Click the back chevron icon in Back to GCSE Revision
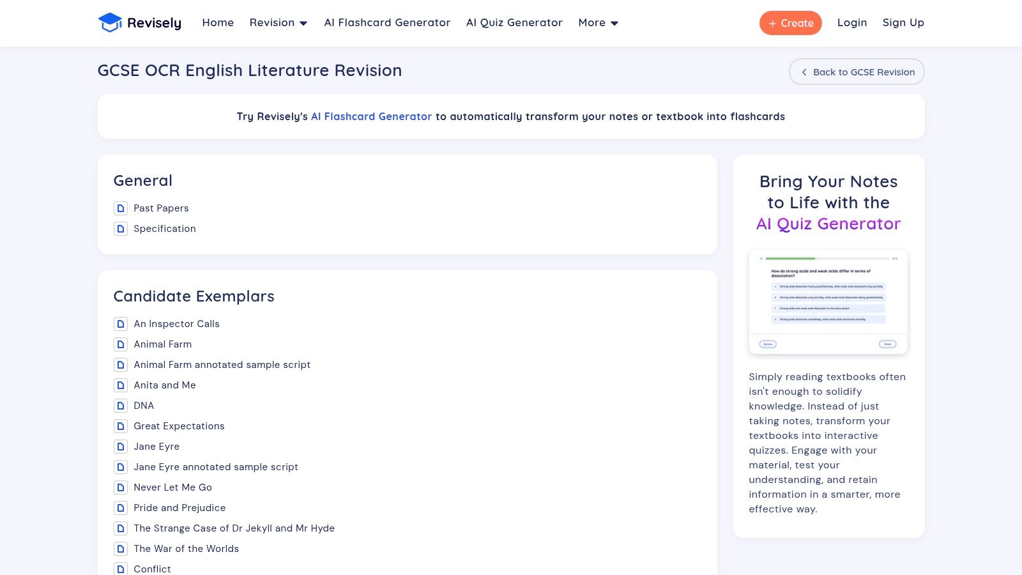Viewport: 1022px width, 575px height. click(804, 72)
